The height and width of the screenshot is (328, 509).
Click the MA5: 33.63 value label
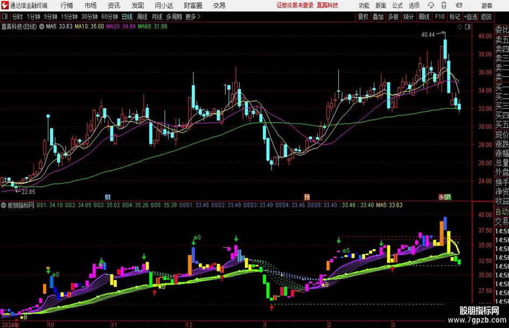pyautogui.click(x=59, y=26)
